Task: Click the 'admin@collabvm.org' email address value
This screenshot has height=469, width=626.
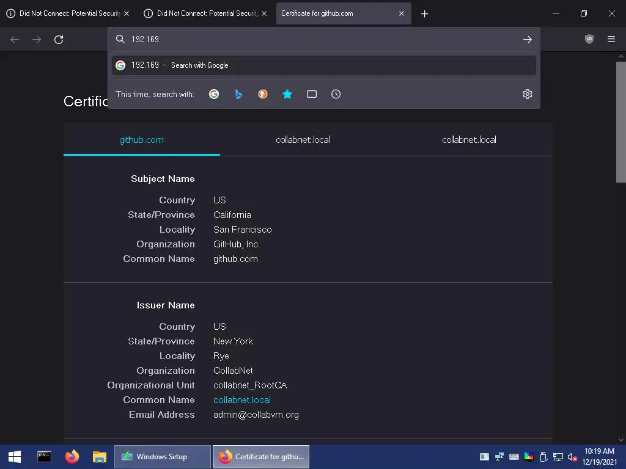Action: pos(256,415)
